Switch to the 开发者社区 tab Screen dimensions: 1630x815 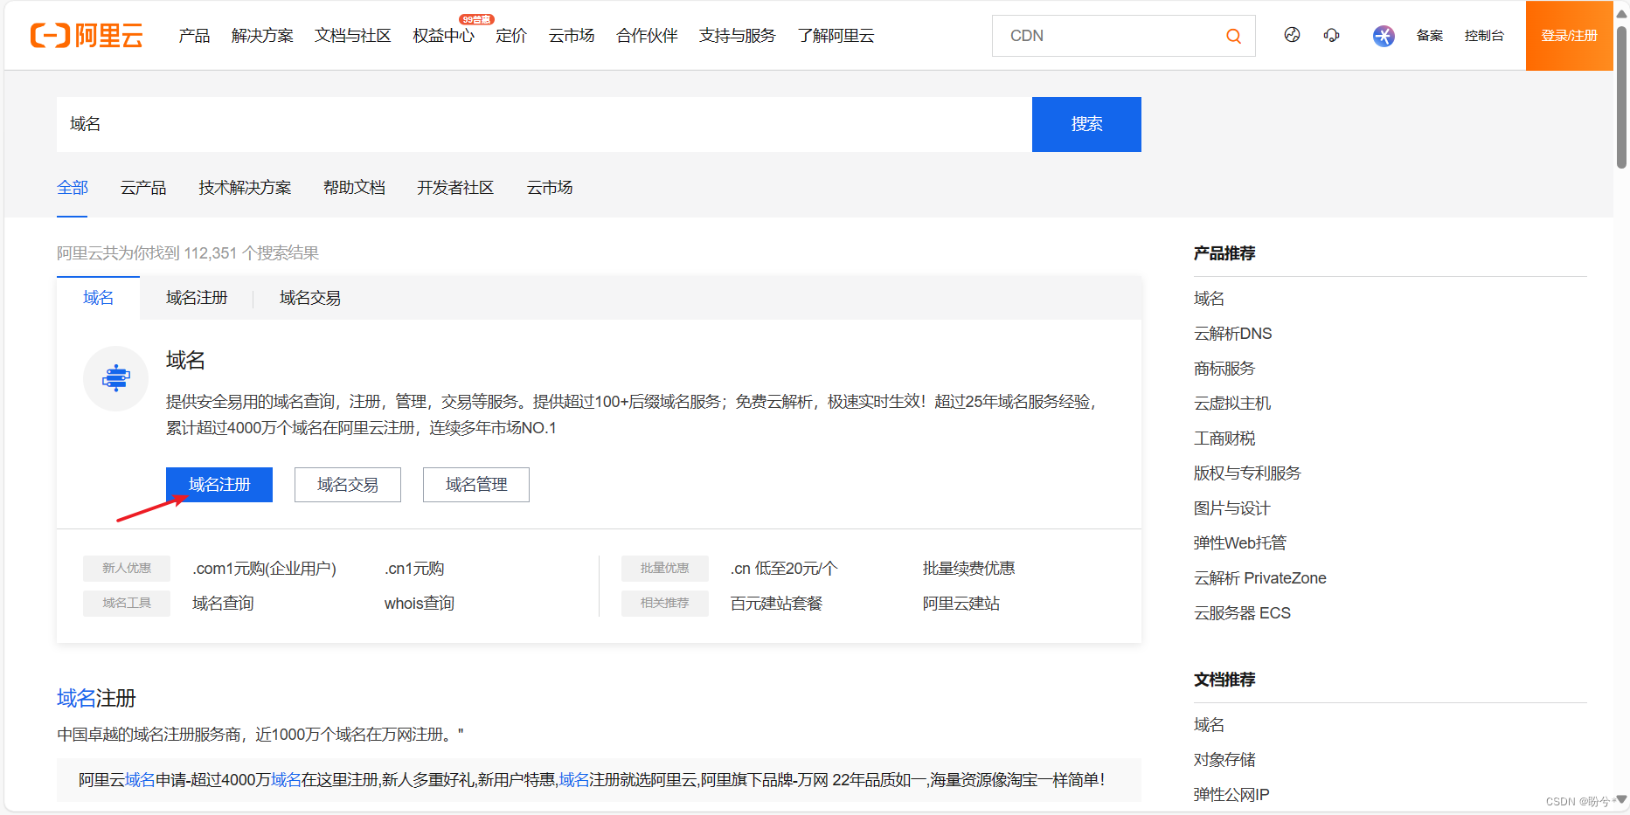[x=455, y=188]
